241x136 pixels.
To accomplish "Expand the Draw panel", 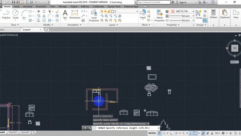I will click(15, 25).
